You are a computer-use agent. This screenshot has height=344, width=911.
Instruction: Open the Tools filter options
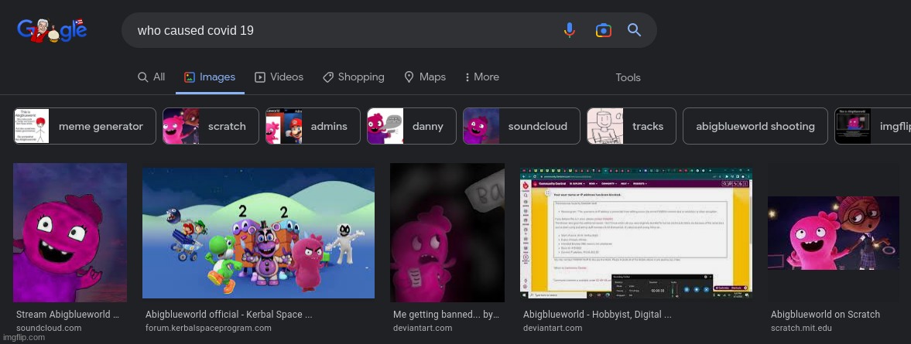point(628,77)
